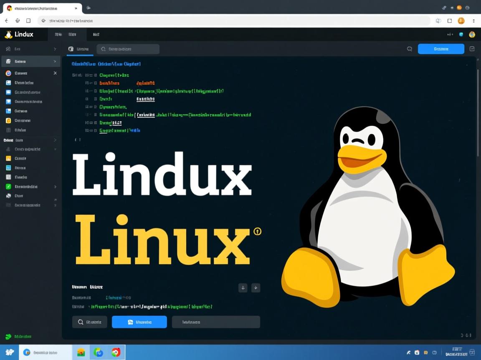Viewport: 481px width, 360px height.
Task: Expand the green sidebar entry near the bottom
Action: click(x=54, y=186)
